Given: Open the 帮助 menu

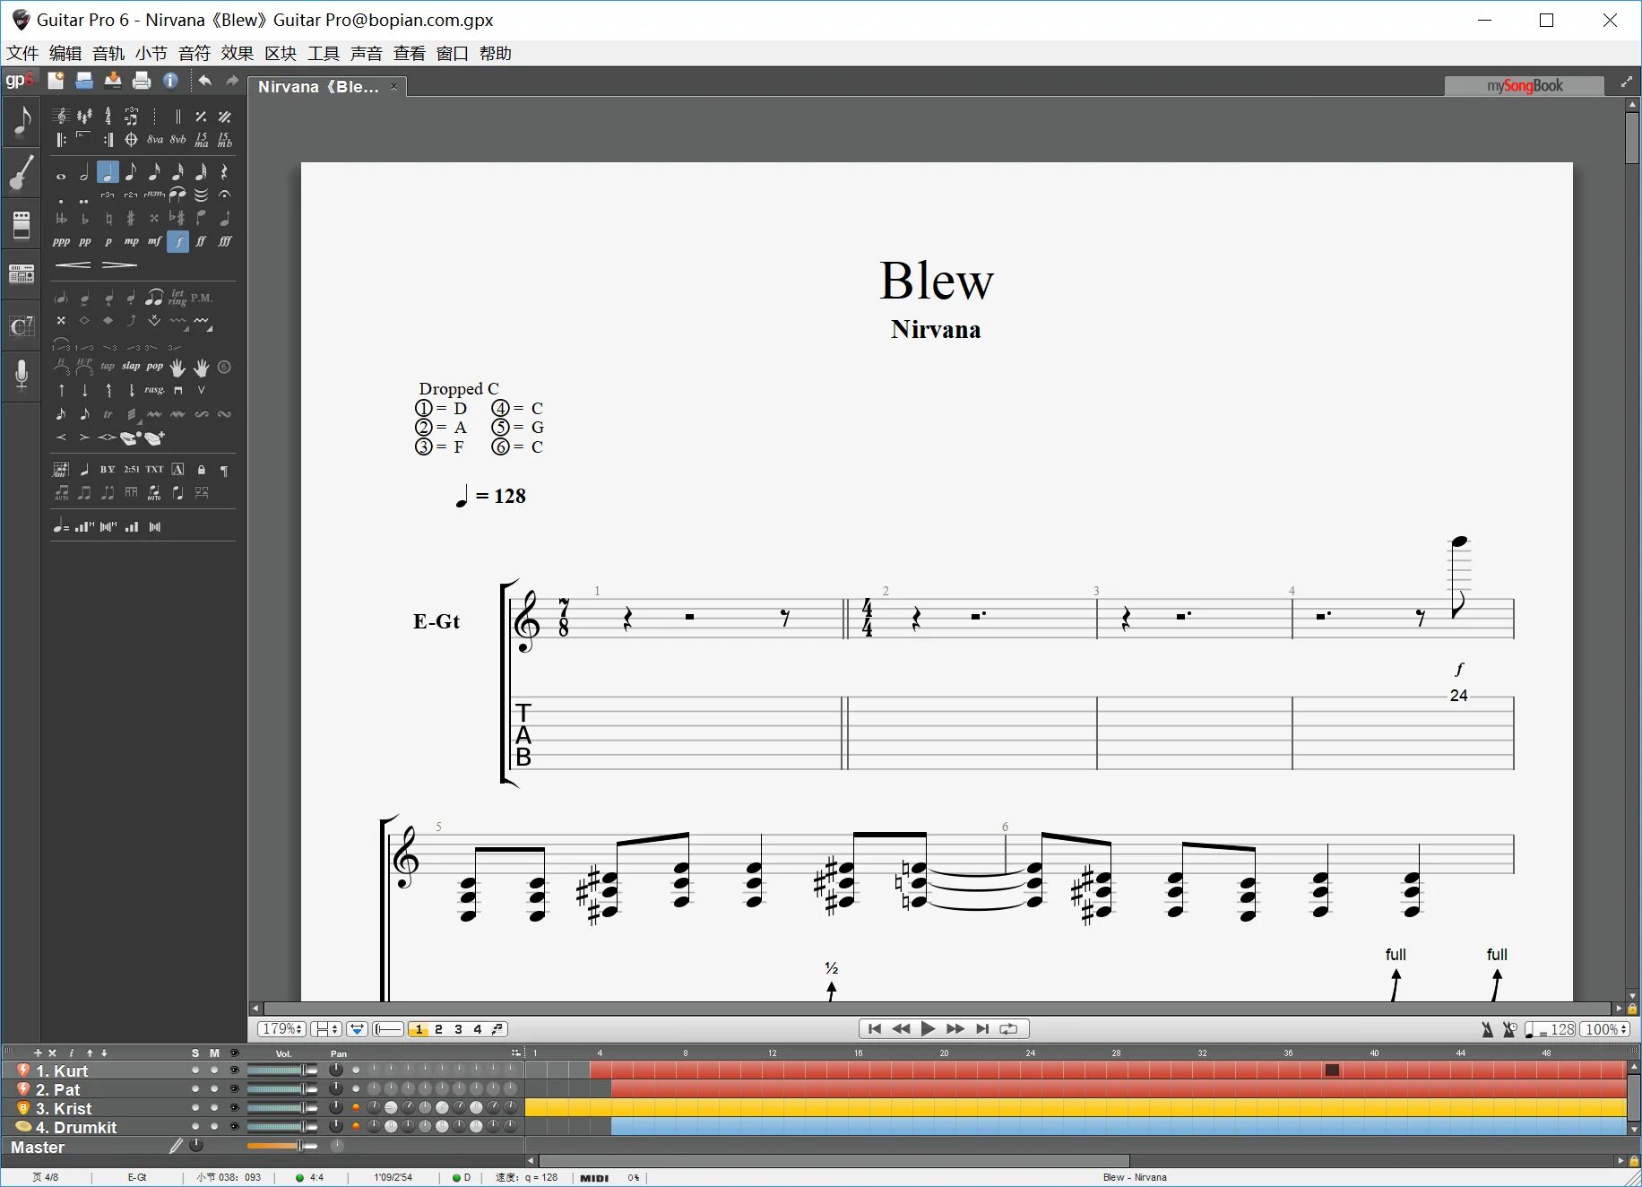Looking at the screenshot, I should pyautogui.click(x=496, y=53).
